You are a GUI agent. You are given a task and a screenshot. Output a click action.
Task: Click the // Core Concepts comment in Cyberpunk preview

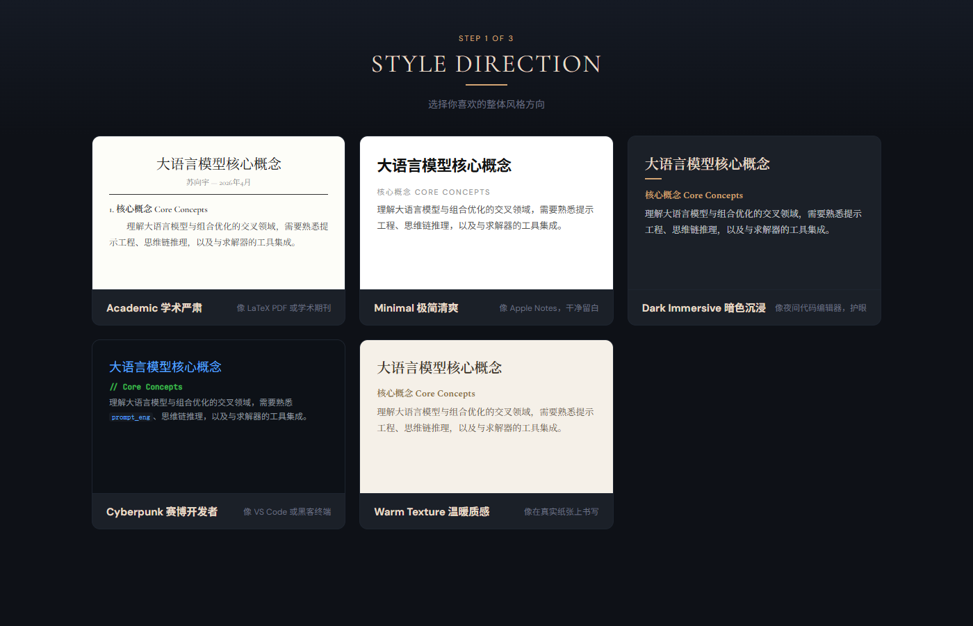pyautogui.click(x=146, y=387)
